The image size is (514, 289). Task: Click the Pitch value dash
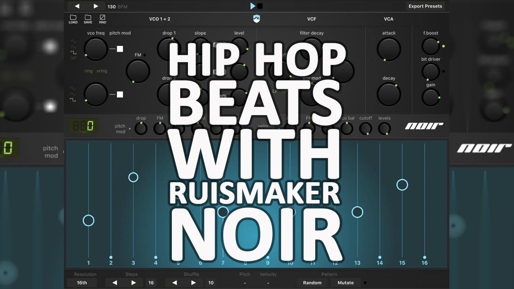(x=245, y=283)
